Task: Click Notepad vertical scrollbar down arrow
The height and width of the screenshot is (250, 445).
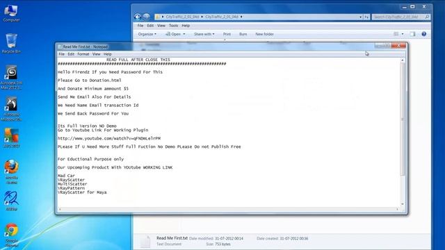Action: click(402, 204)
